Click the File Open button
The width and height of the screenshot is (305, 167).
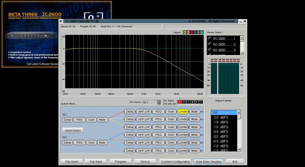[72, 161]
